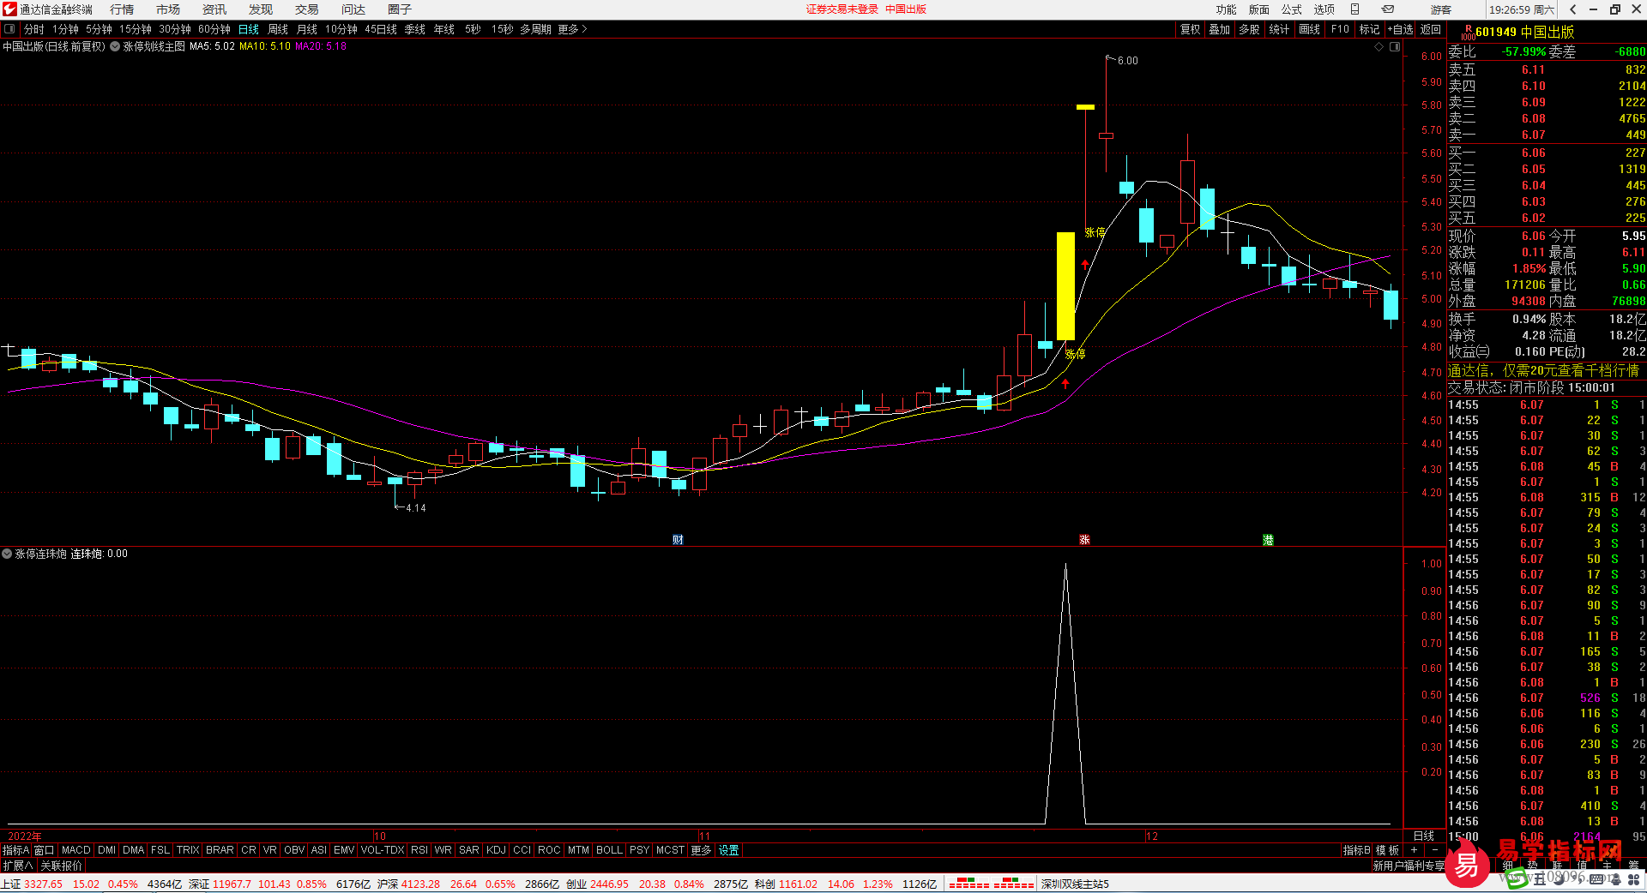Click the 设置 indicator settings button
Image resolution: width=1647 pixels, height=893 pixels.
729,850
